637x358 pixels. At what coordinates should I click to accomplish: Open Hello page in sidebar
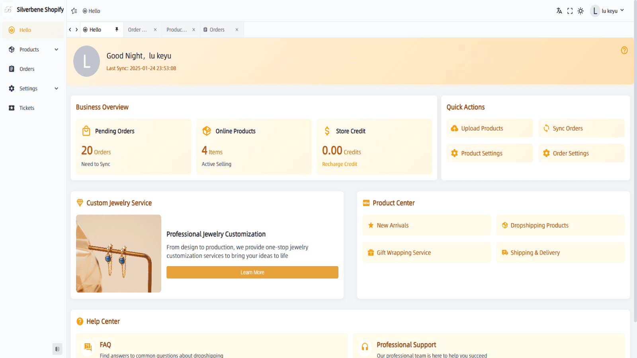pos(33,30)
